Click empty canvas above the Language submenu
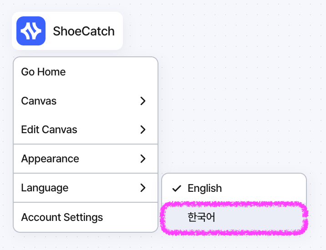The height and width of the screenshot is (250, 326). click(234, 145)
